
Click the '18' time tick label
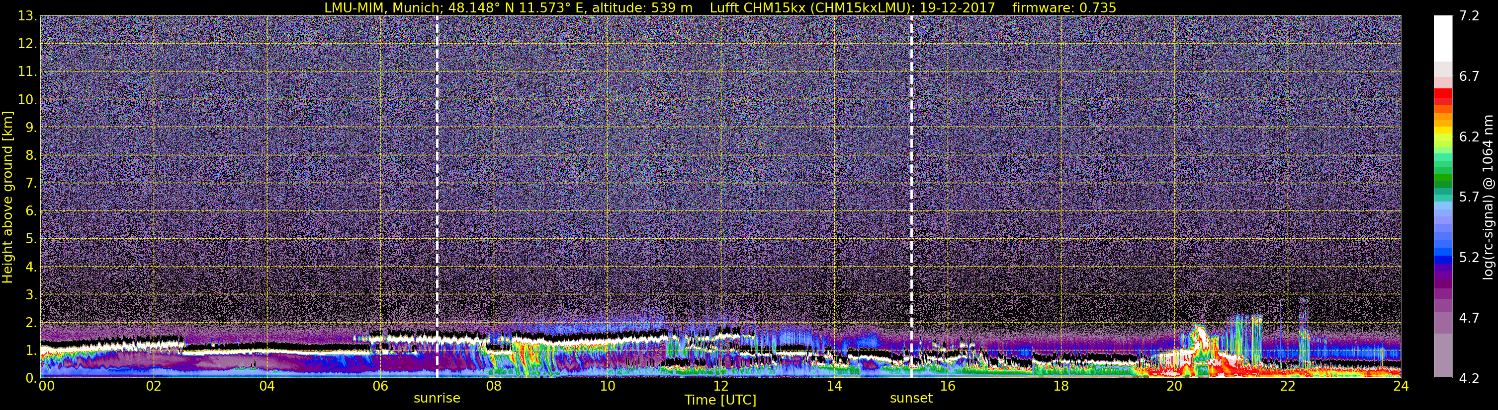[x=1060, y=386]
